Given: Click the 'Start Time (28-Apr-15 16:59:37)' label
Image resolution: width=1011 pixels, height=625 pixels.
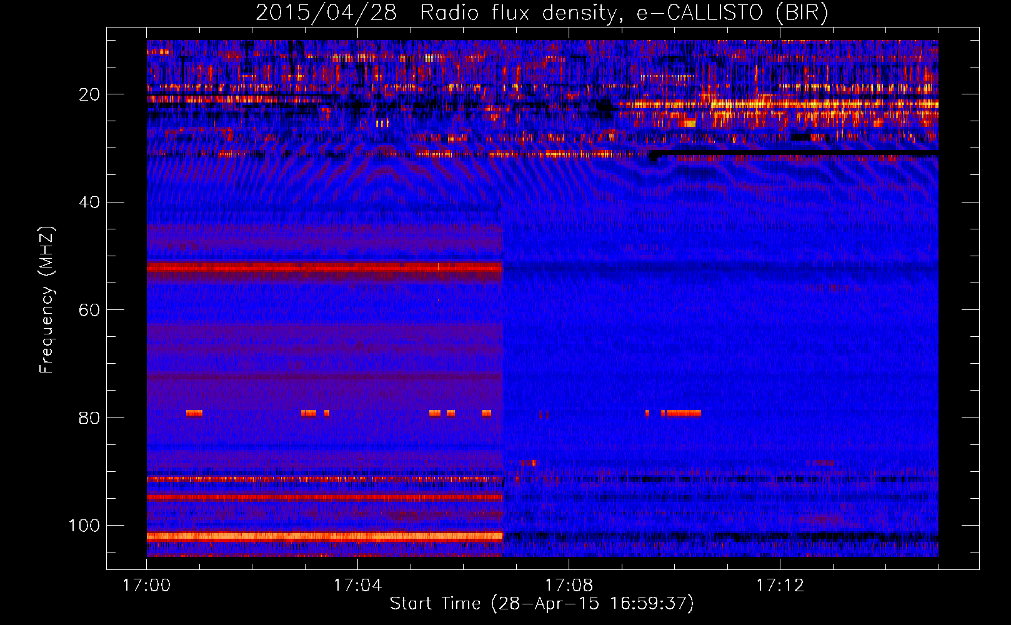Looking at the screenshot, I should pos(542,604).
